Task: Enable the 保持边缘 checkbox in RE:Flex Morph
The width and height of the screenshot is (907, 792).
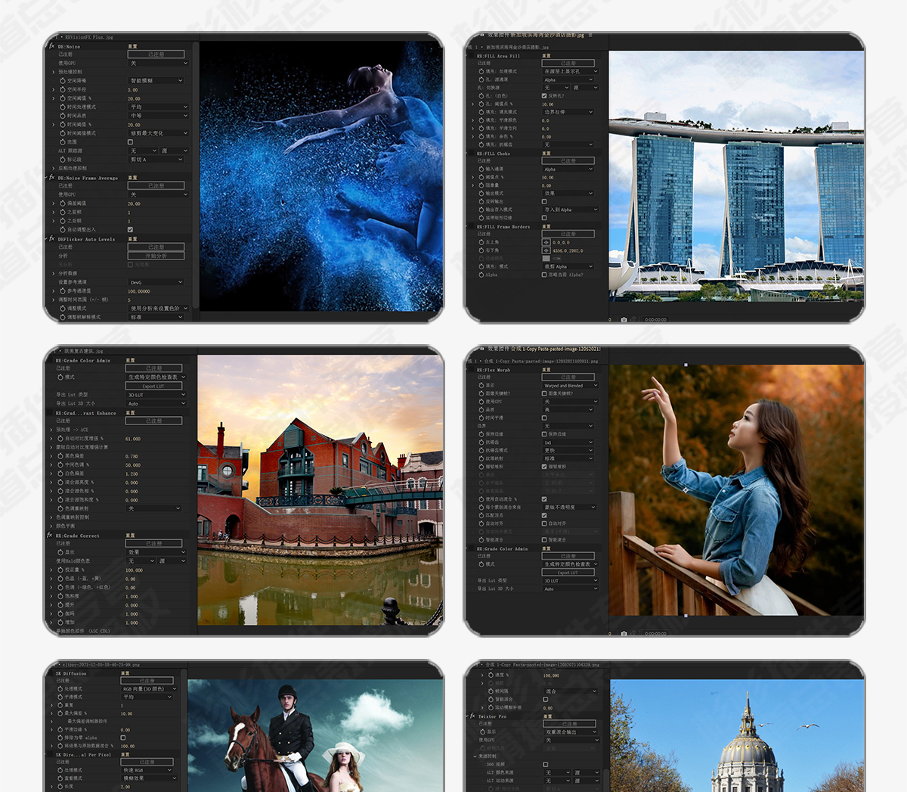Action: pos(544,434)
